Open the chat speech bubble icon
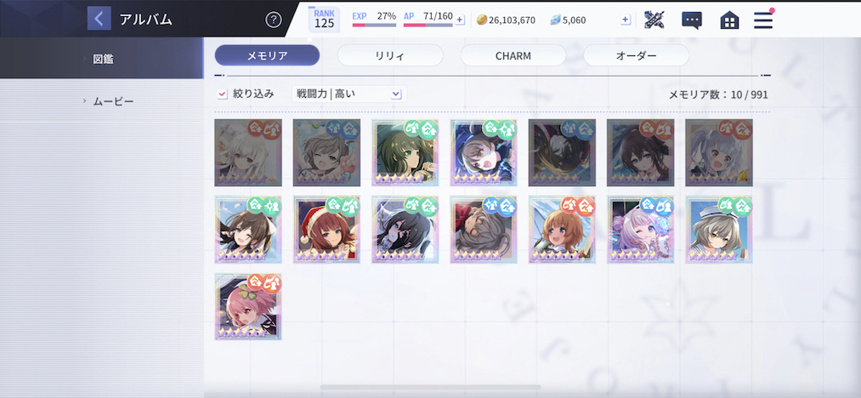This screenshot has width=861, height=398. pos(692,20)
